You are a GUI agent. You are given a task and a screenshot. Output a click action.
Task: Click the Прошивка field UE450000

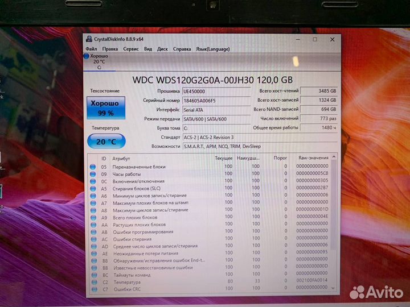tap(216, 92)
